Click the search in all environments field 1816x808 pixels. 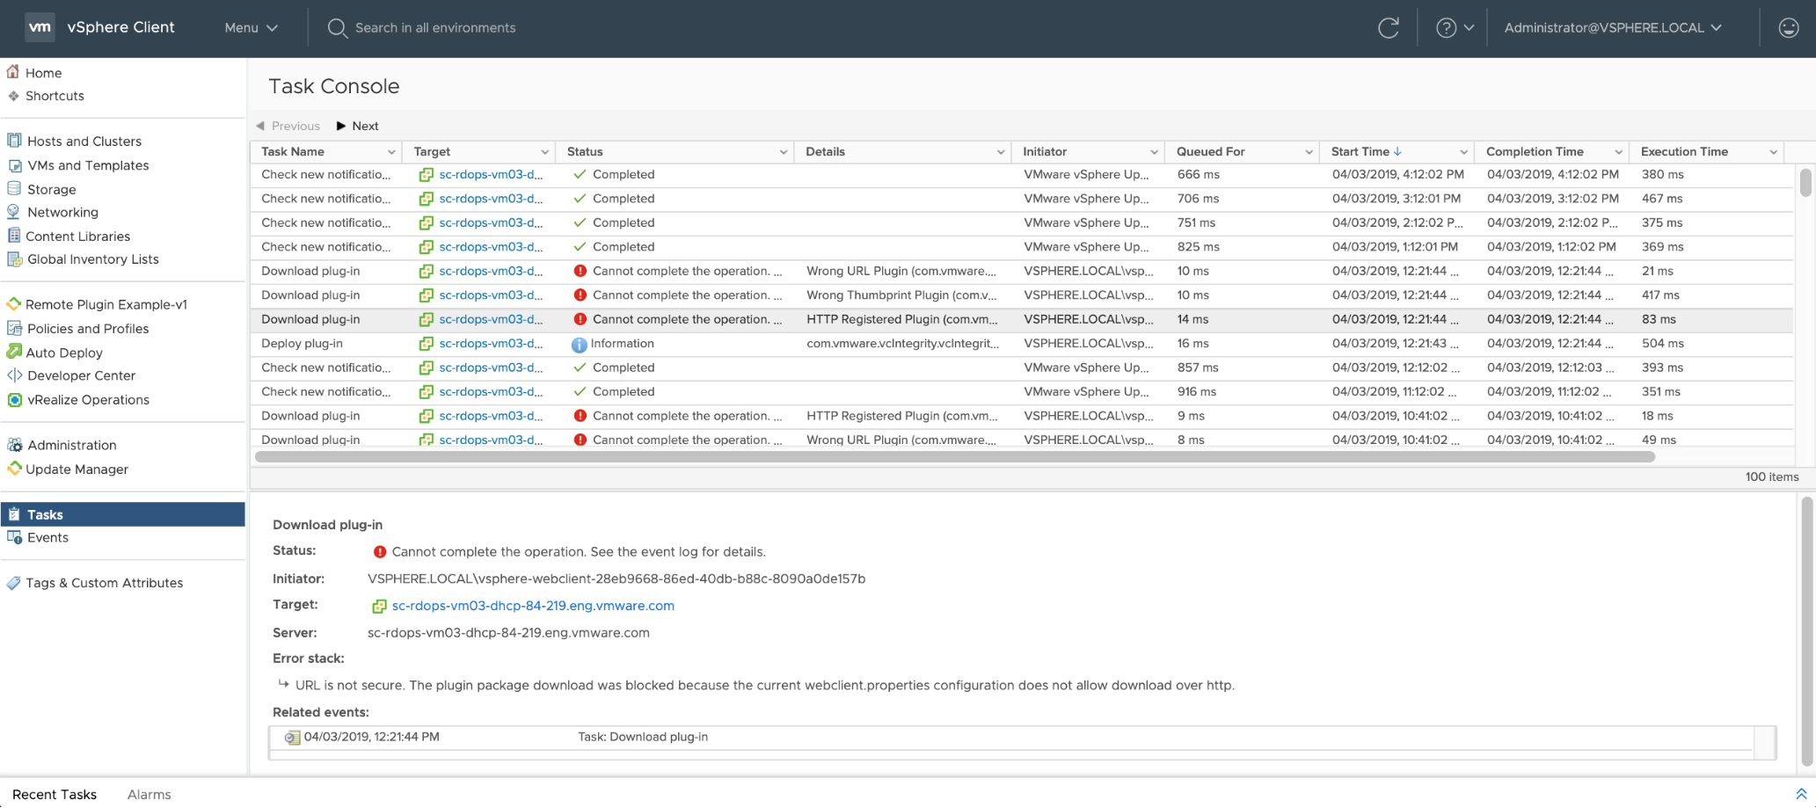(x=435, y=28)
